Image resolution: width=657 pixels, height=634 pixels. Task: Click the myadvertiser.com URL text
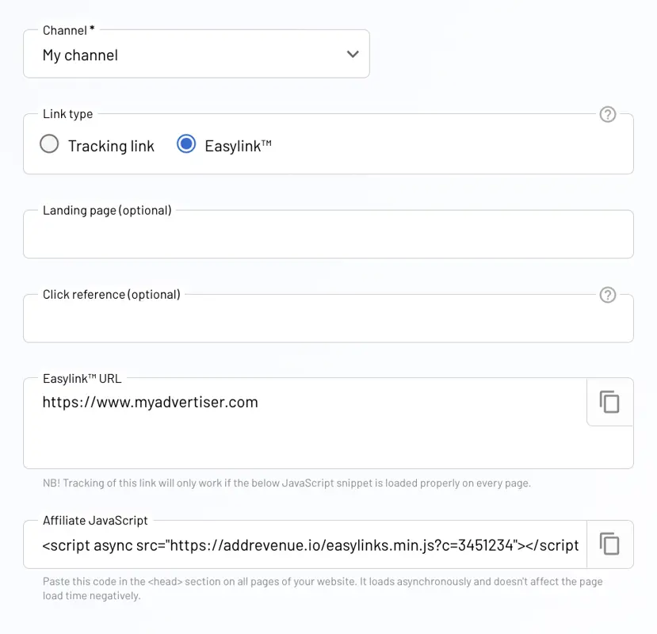(x=151, y=403)
